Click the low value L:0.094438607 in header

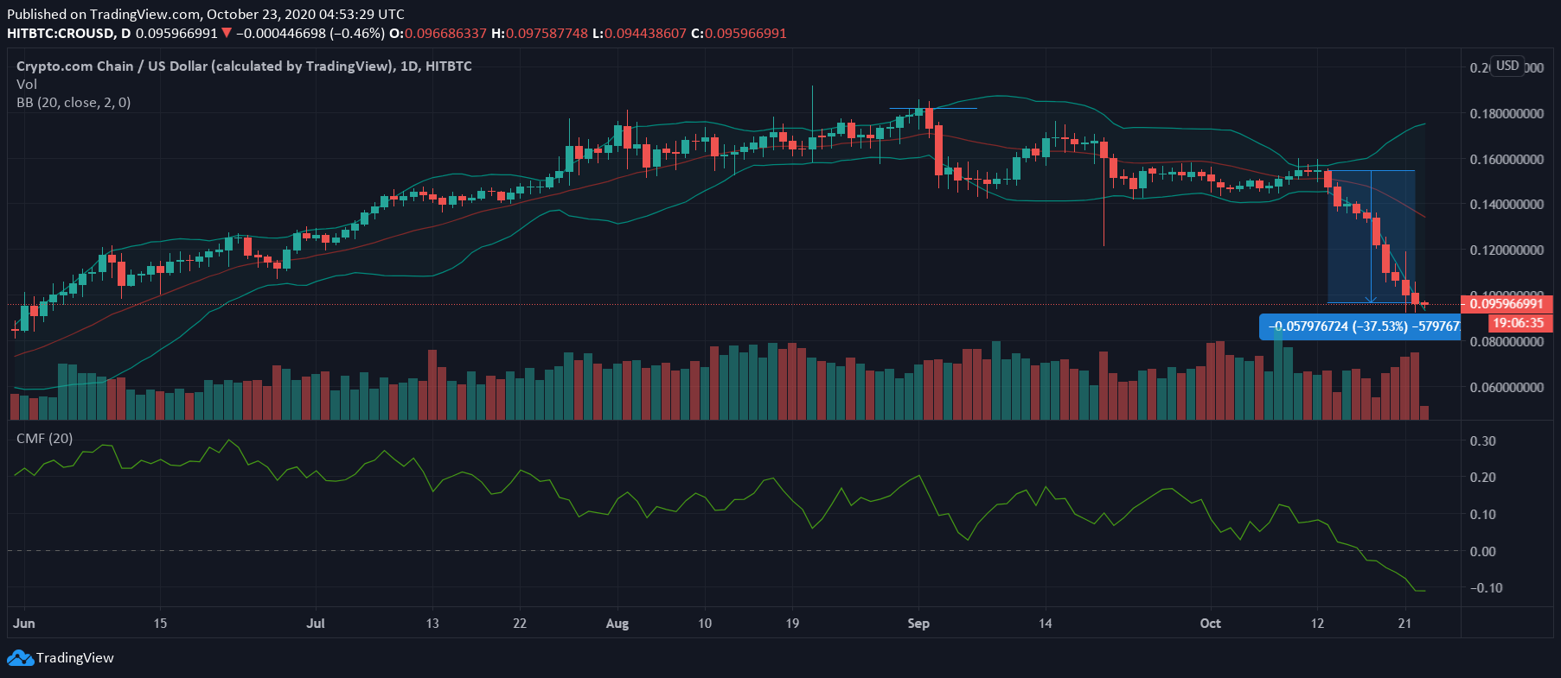coord(639,33)
